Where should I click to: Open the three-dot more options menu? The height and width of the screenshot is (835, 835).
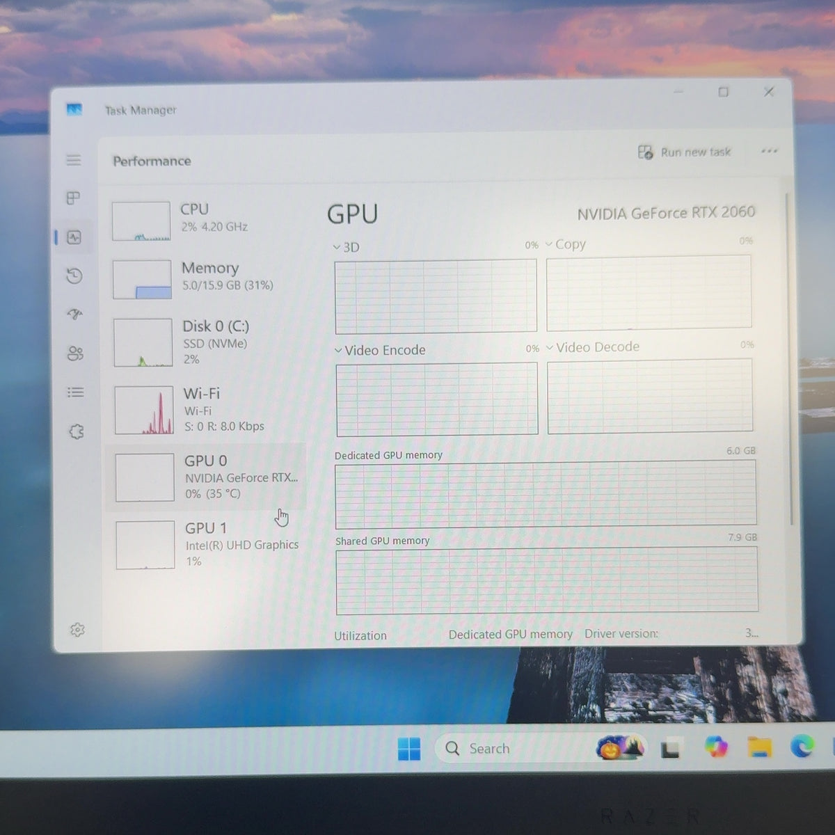pos(769,151)
